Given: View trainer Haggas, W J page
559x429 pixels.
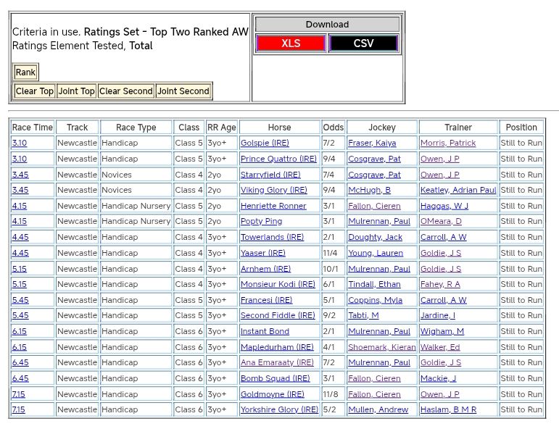Looking at the screenshot, I should coord(444,206).
